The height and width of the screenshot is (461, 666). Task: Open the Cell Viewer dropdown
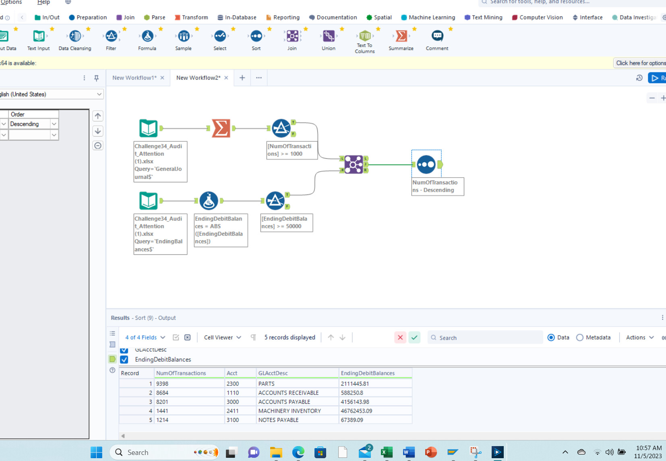tap(223, 337)
